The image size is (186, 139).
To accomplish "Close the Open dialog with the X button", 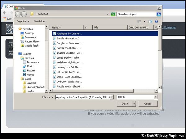I will point(159,8).
